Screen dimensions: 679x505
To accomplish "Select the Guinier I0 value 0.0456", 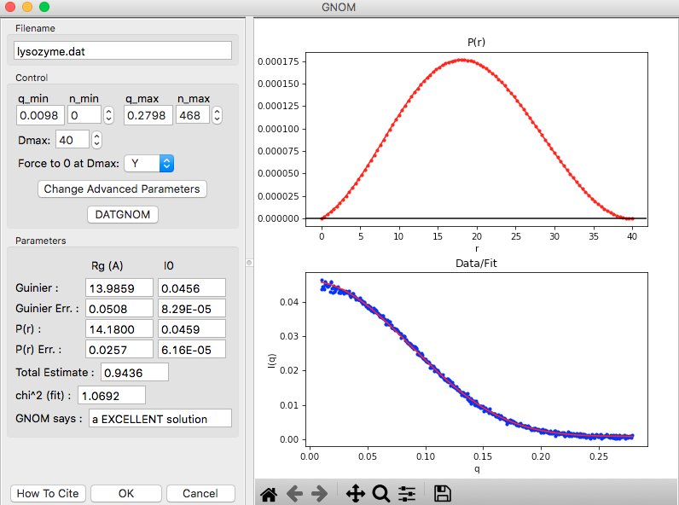I will 192,288.
